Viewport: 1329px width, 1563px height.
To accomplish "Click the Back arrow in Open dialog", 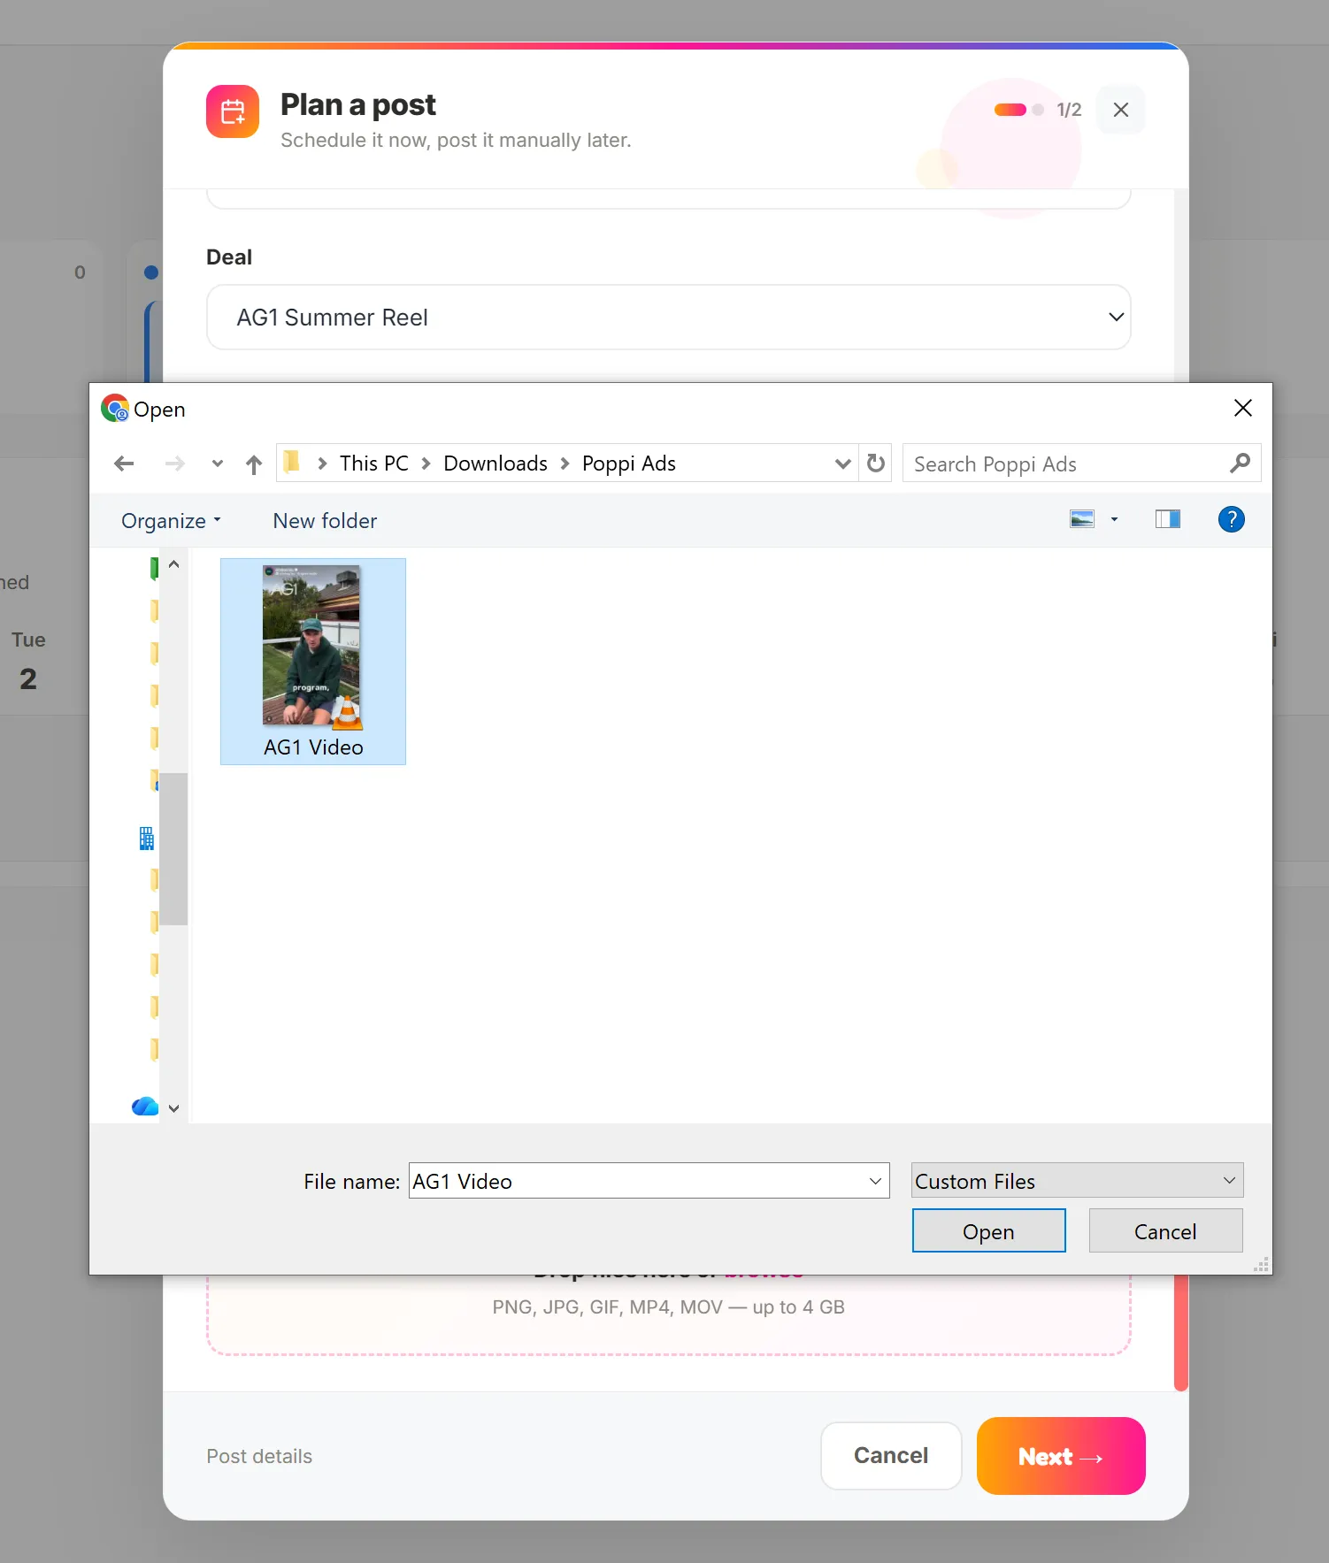I will coord(124,464).
